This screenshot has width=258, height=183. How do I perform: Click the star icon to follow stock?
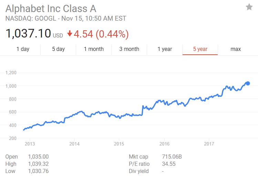click(x=249, y=7)
